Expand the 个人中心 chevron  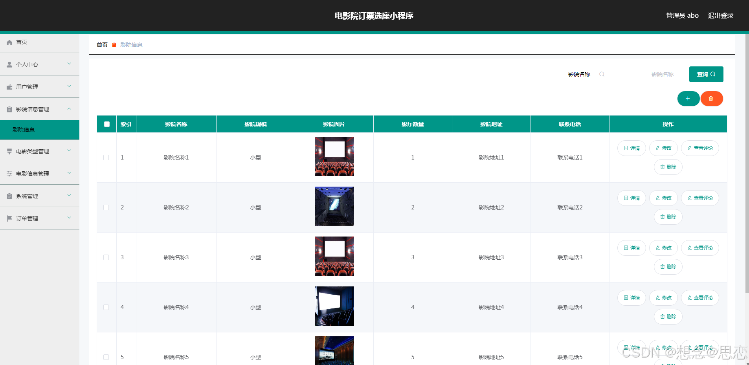pos(69,64)
